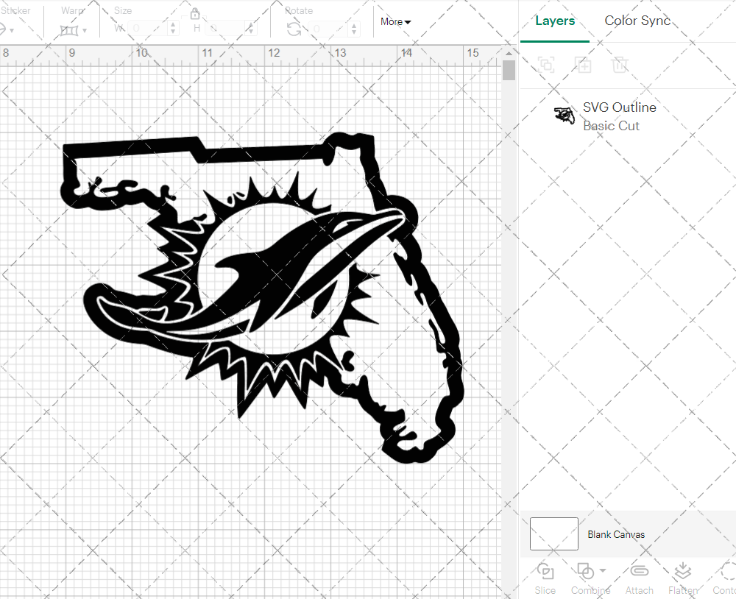Click the Duplicate layer icon
This screenshot has height=599, width=736.
coord(583,65)
